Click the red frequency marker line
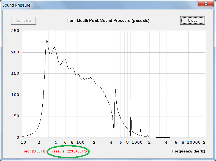The width and height of the screenshot is (216, 161). [47, 84]
